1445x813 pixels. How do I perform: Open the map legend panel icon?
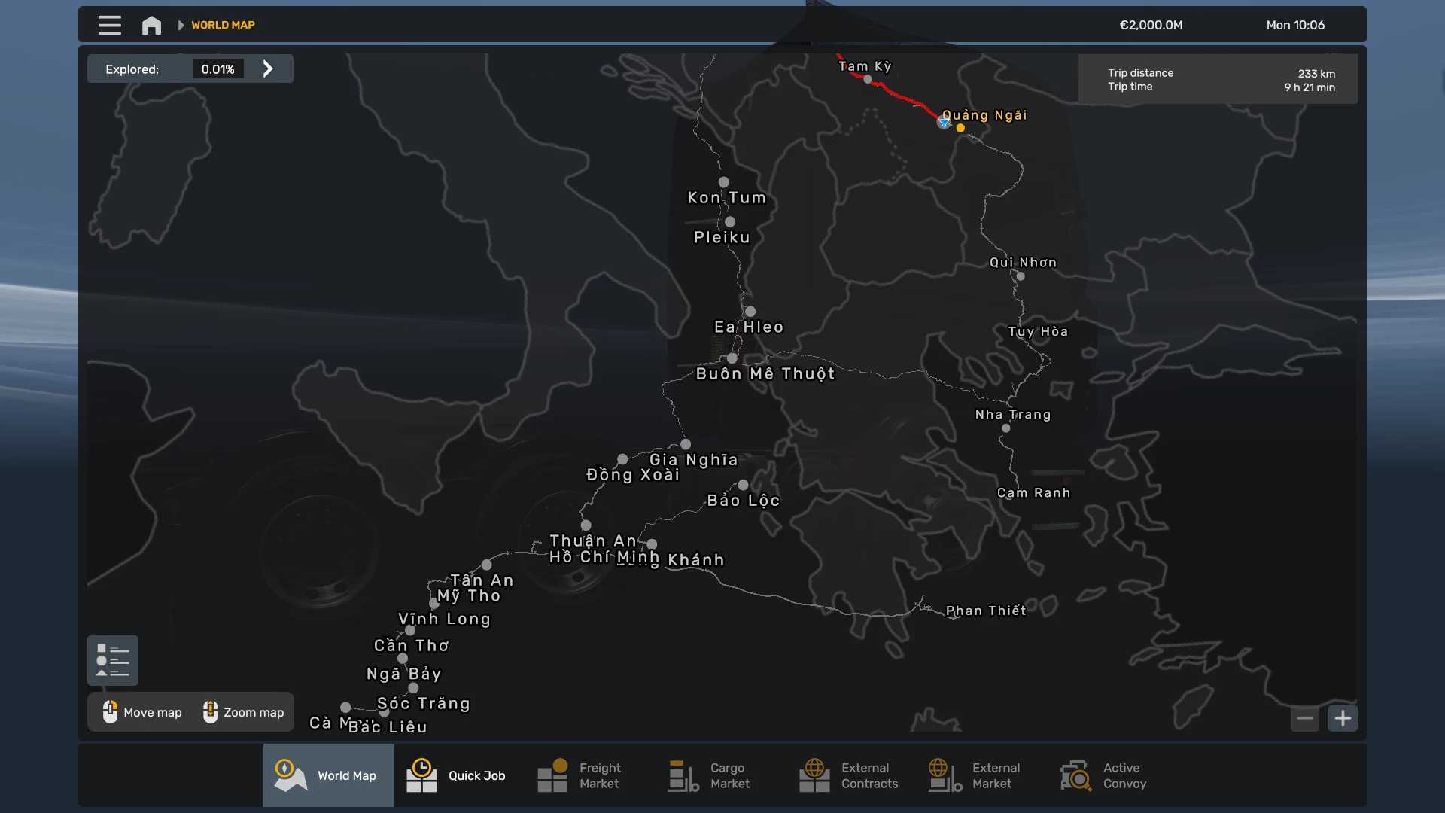(x=112, y=660)
